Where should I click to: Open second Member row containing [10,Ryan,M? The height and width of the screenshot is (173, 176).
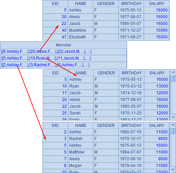tap(63, 58)
